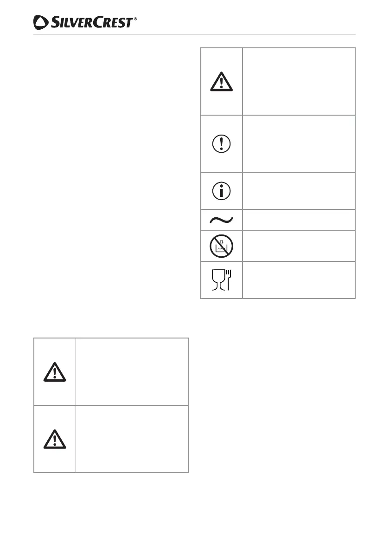This screenshot has width=389, height=553.
Task: Select the information circle icon
Action: (x=221, y=191)
